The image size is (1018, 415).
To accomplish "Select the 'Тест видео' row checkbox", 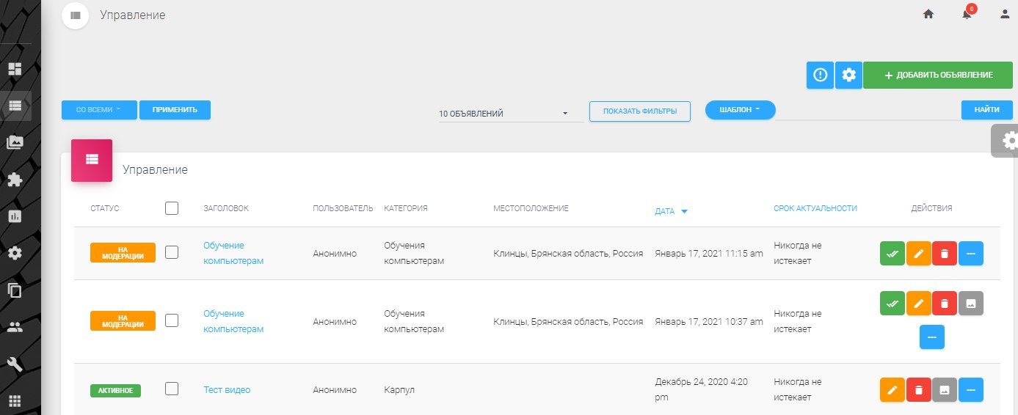I will point(172,389).
